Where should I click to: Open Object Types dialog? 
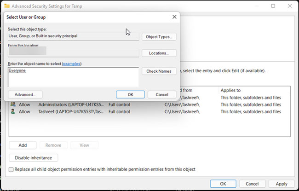tap(159, 37)
